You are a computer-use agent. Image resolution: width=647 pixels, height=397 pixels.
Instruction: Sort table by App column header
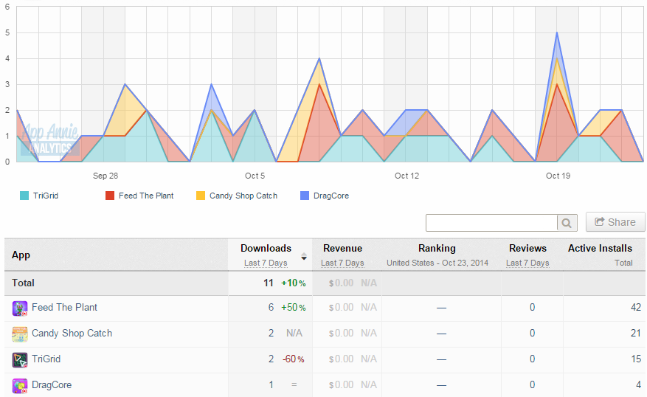21,255
